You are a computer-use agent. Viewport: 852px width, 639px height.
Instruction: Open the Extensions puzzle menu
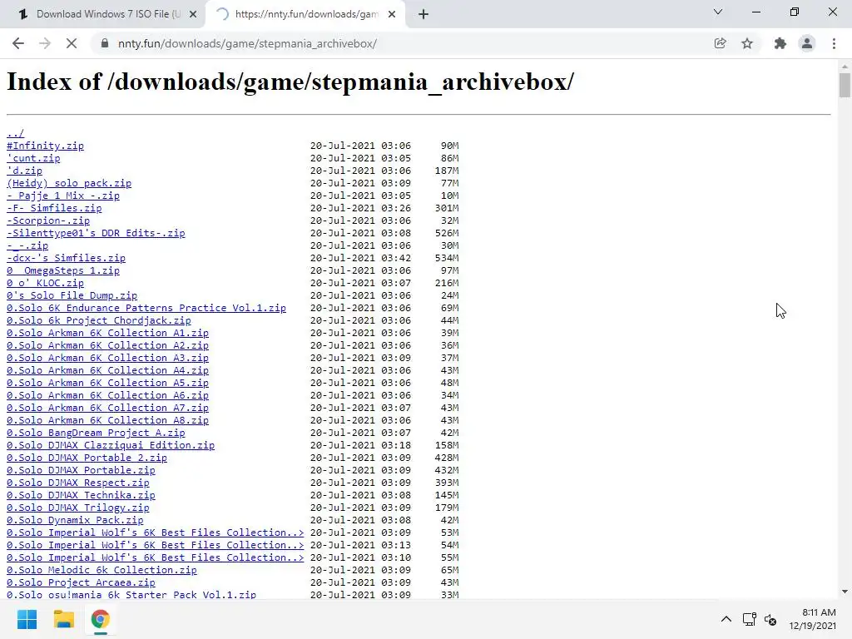[780, 43]
